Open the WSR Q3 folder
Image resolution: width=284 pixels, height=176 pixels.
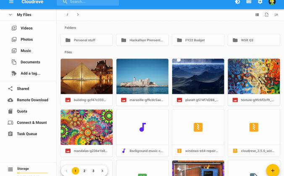click(254, 40)
